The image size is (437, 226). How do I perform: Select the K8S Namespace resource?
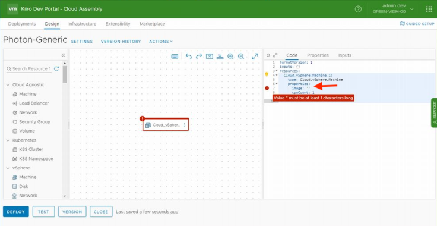click(x=33, y=158)
